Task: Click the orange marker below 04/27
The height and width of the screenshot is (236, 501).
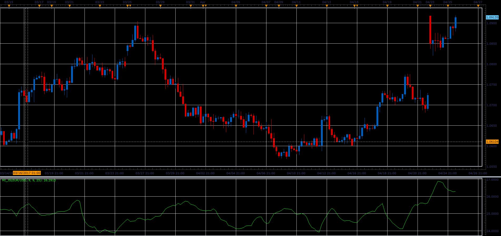Action: 478,6
